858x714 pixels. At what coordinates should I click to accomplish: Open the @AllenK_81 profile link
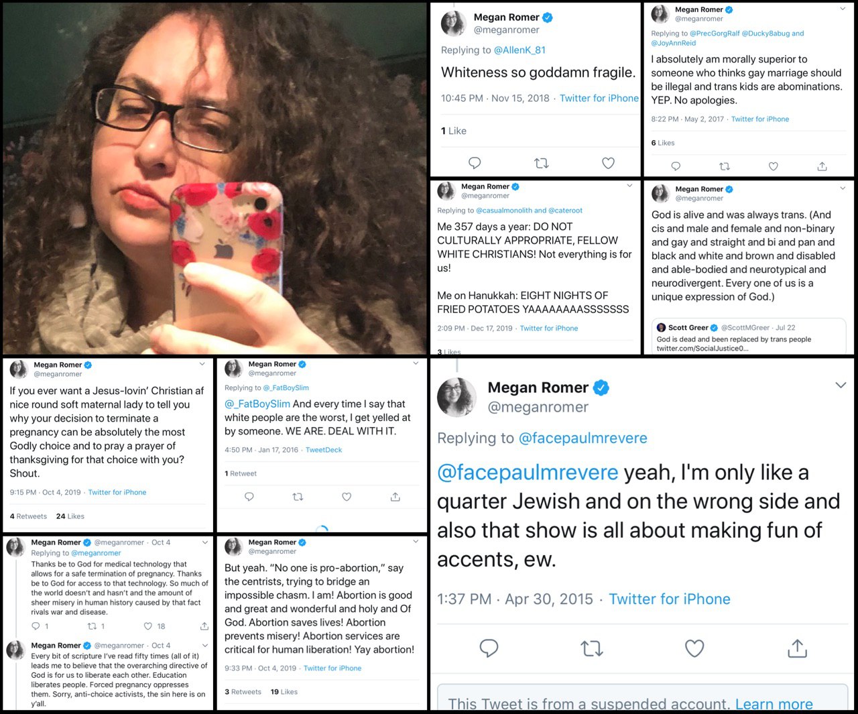pyautogui.click(x=519, y=50)
